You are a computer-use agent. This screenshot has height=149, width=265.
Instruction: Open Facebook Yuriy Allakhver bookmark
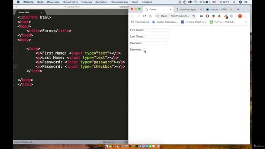[x=194, y=22]
